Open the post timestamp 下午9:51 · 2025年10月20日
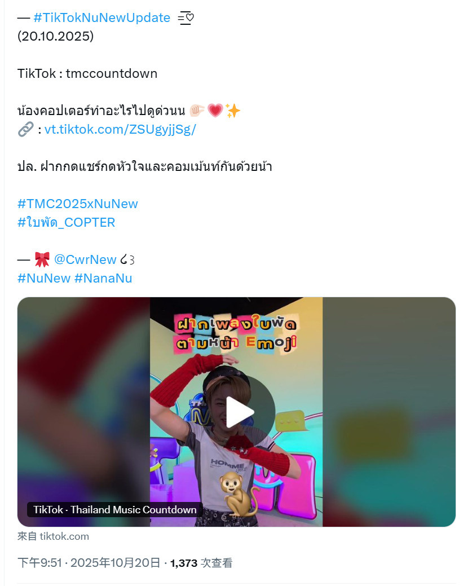This screenshot has height=586, width=468. tap(89, 562)
